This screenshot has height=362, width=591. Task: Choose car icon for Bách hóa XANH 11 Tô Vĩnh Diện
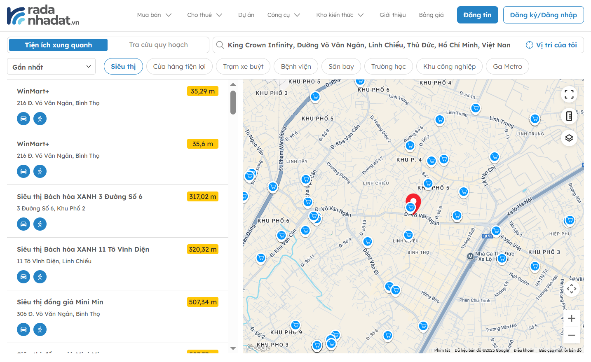(23, 277)
